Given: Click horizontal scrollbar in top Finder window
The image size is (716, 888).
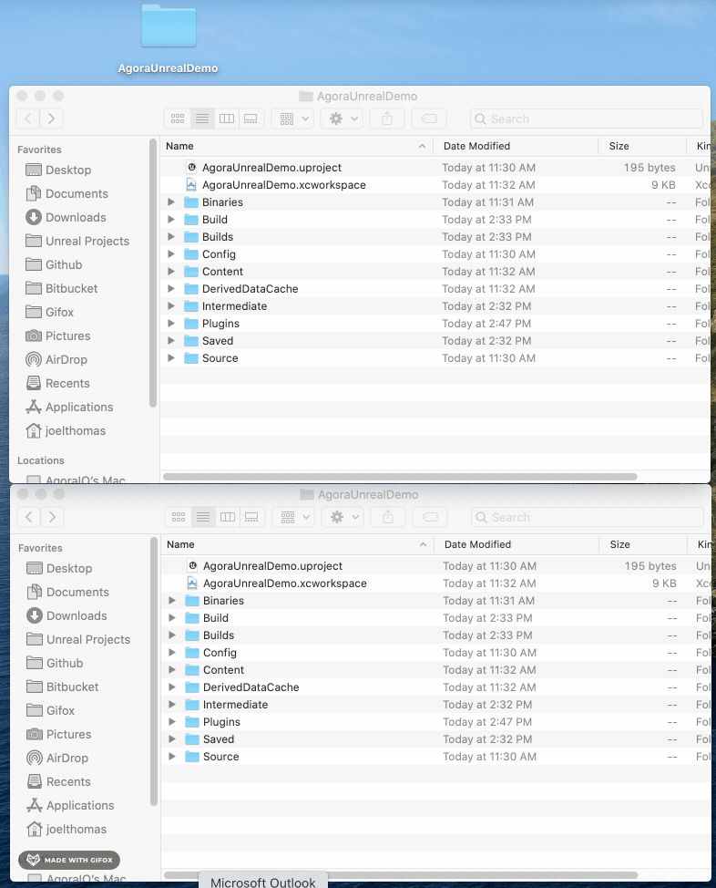Looking at the screenshot, I should tap(400, 477).
